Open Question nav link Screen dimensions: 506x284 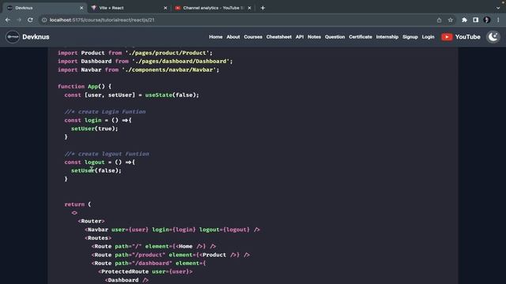click(334, 37)
